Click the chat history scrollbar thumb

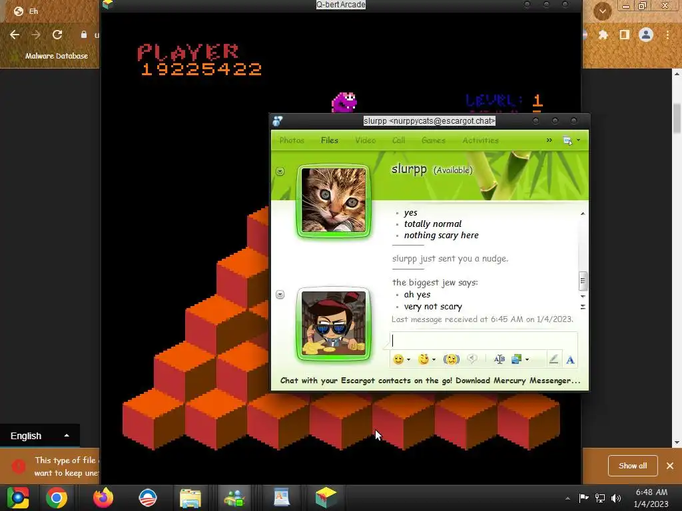pyautogui.click(x=583, y=281)
